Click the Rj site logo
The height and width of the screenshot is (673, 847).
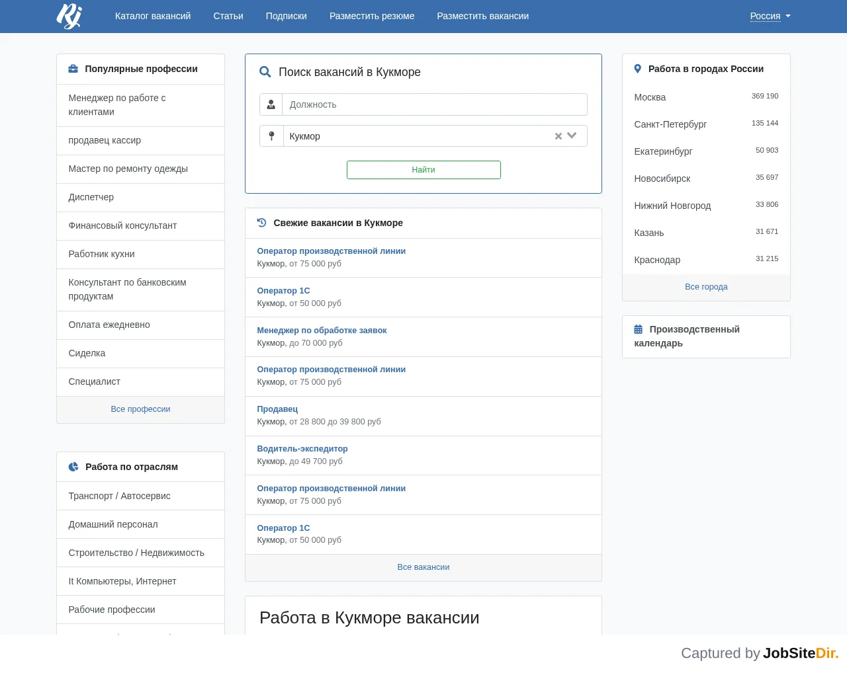[x=69, y=16]
